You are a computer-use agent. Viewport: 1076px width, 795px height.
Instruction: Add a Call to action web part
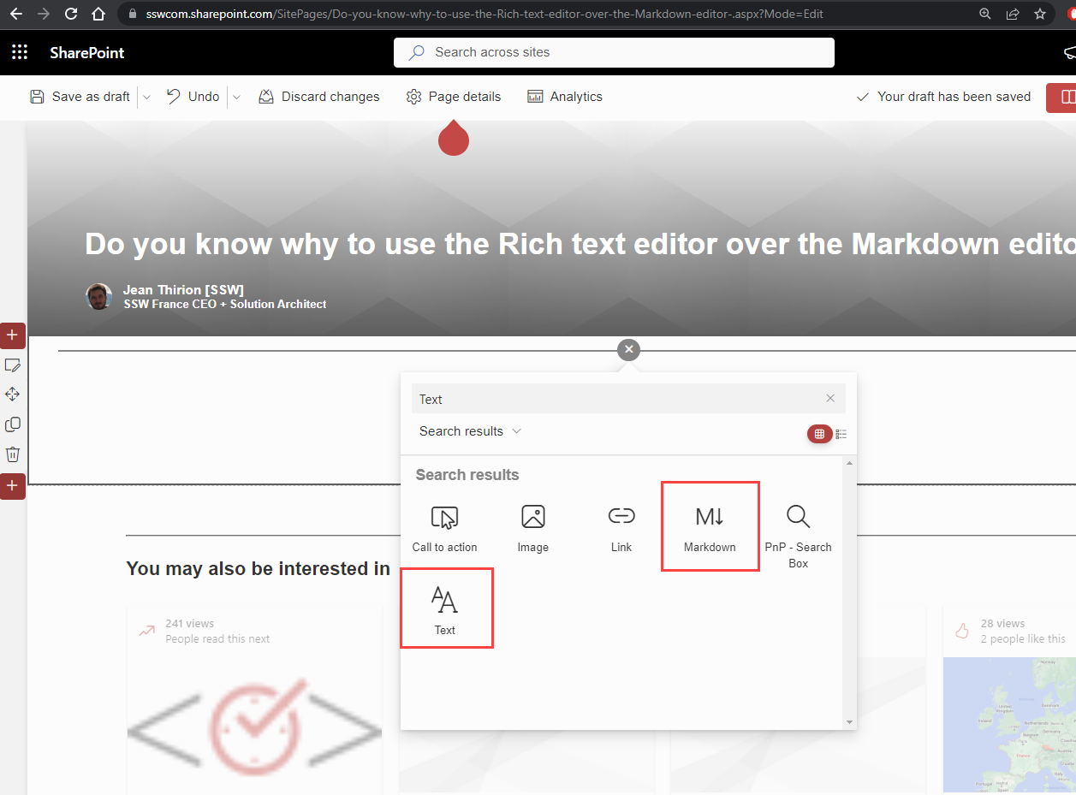pos(444,528)
